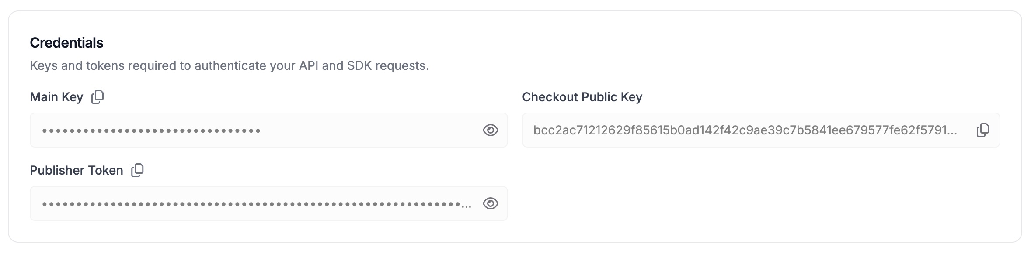This screenshot has height=254, width=1031.
Task: Click the ellipsis ending the Checkout key
Action: [x=951, y=131]
